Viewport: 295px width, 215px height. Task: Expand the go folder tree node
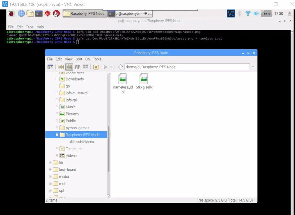(x=57, y=86)
